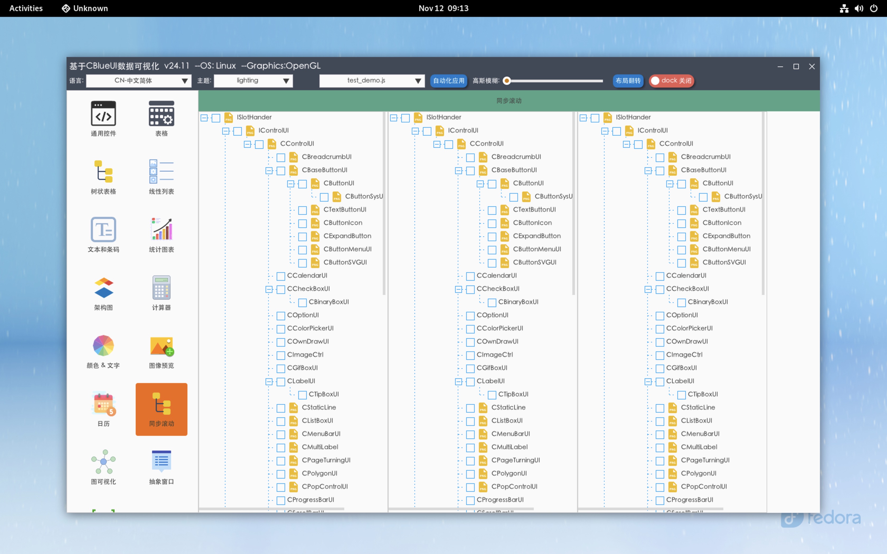This screenshot has height=554, width=887.
Task: Open the 树状表格 tree table icon
Action: tap(103, 172)
